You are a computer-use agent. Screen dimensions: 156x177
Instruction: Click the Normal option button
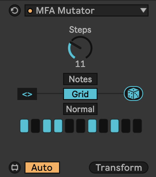(80, 109)
